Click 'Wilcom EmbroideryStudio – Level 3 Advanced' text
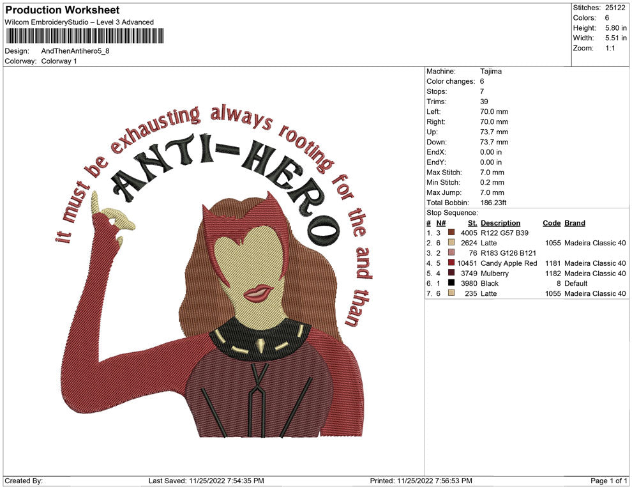Image resolution: width=632 pixels, height=487 pixels. click(79, 22)
